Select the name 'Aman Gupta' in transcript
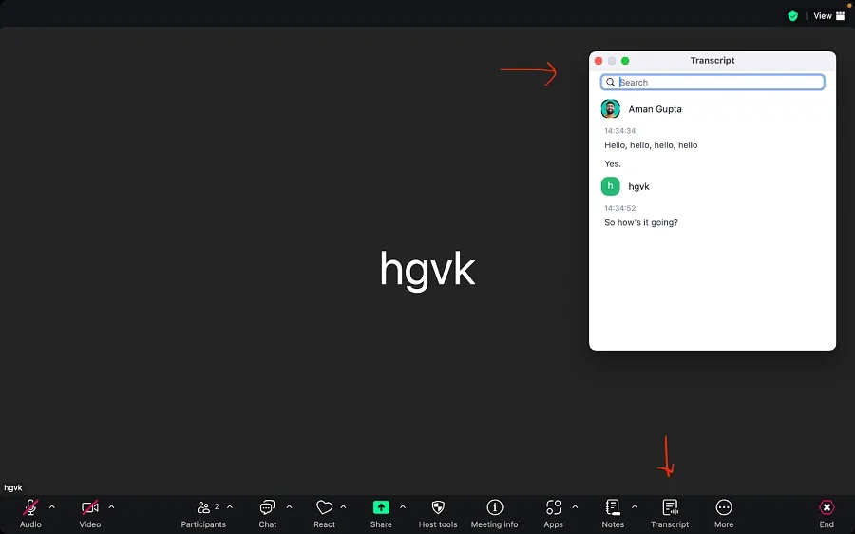The height and width of the screenshot is (534, 855). click(x=655, y=109)
